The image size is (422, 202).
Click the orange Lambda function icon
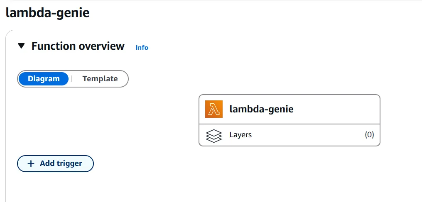pos(213,109)
